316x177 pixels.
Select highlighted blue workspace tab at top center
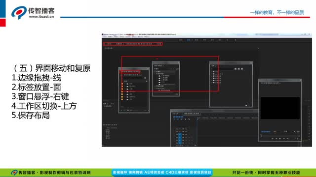[x=189, y=40]
